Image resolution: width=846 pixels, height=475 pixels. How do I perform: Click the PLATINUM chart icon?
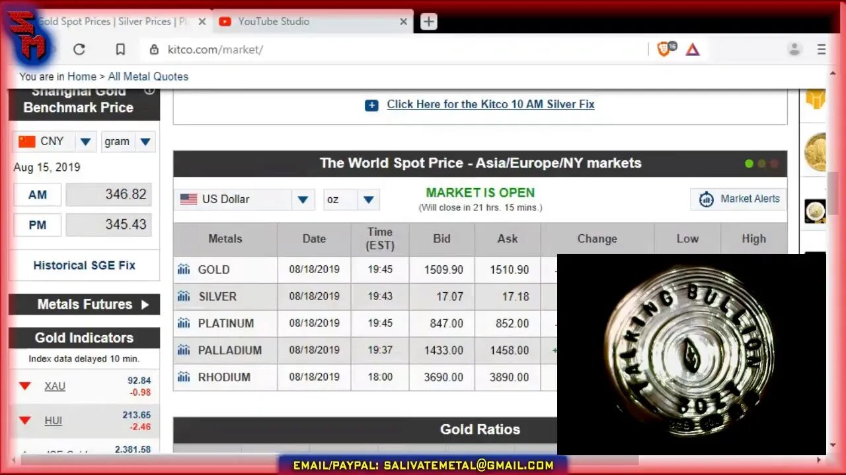click(x=184, y=323)
